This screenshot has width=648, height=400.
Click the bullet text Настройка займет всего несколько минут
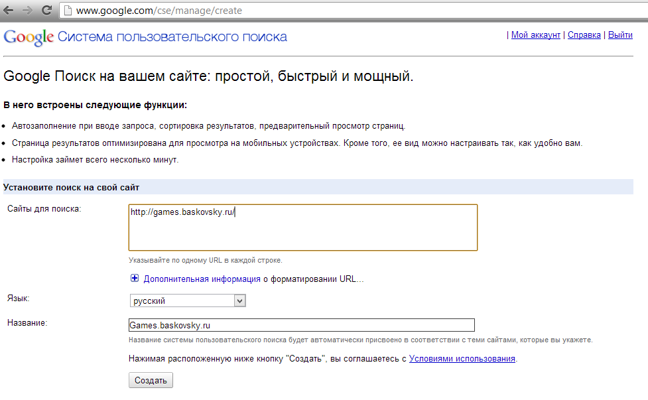click(95, 159)
